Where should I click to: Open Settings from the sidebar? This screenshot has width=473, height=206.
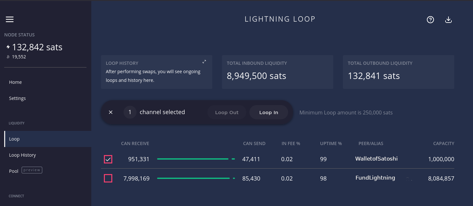(x=17, y=98)
